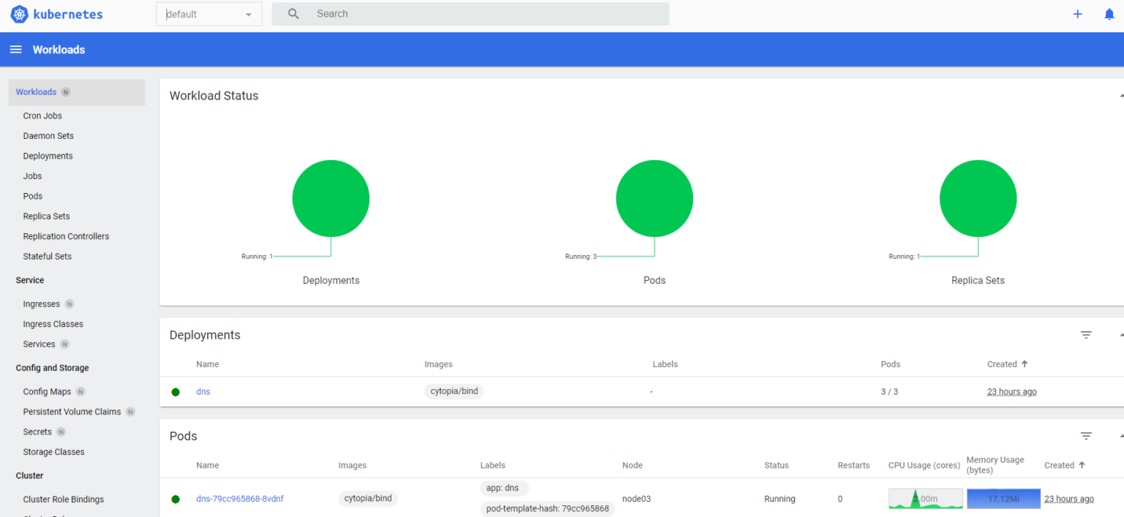The image size is (1124, 517).
Task: Open Daemon Sets in the sidebar
Action: tap(48, 136)
